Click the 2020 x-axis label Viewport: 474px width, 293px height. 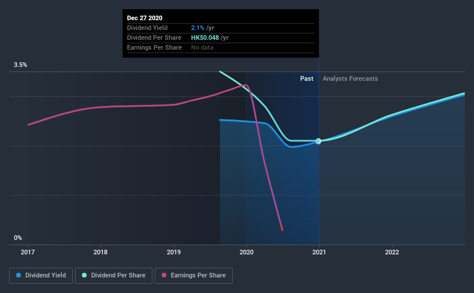coord(247,252)
